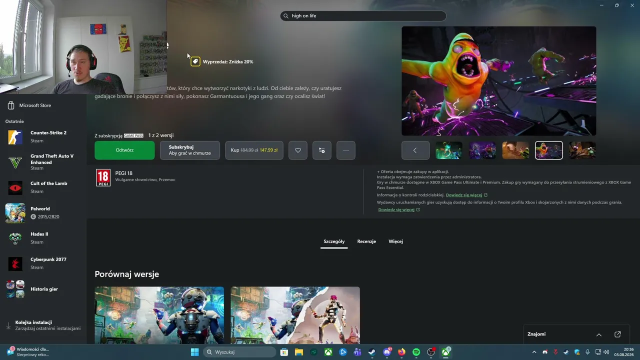Click the microphone icon in the system tray

tap(587, 352)
